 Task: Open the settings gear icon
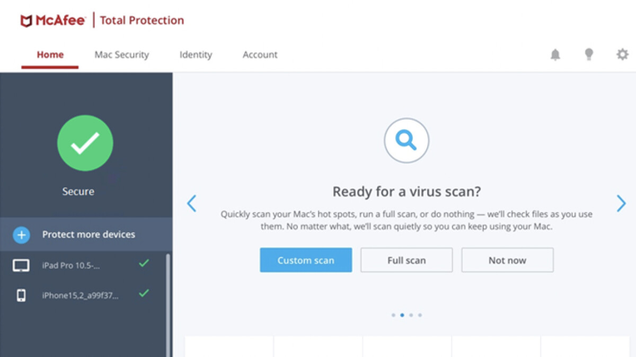pyautogui.click(x=622, y=54)
